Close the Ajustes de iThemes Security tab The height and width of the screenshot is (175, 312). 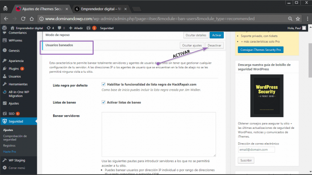[x=67, y=9]
